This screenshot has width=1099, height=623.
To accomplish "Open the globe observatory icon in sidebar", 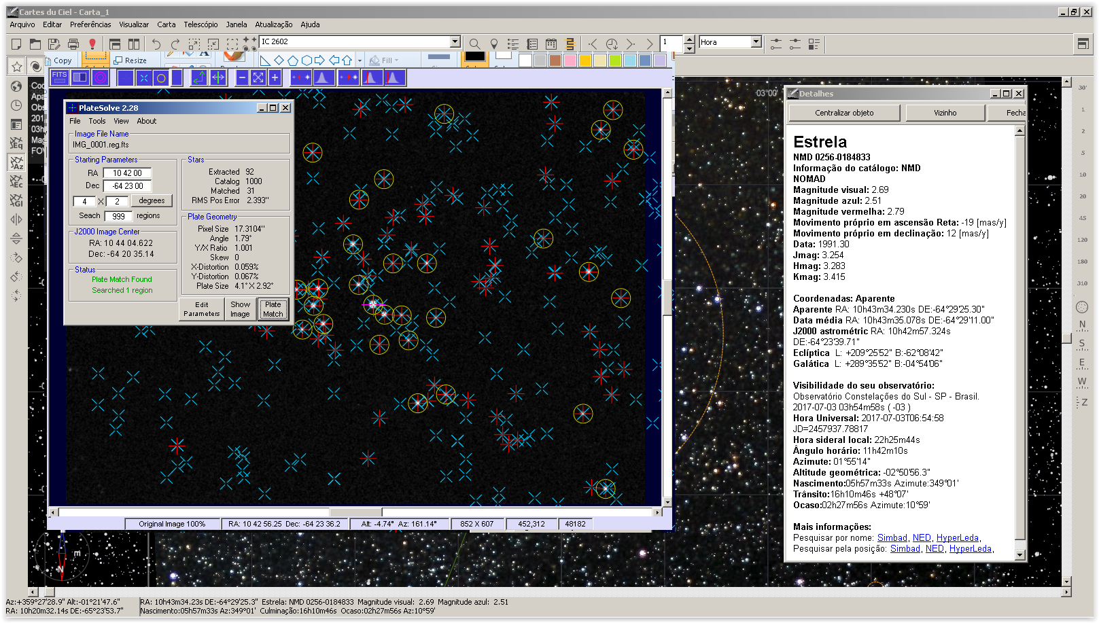I will click(x=16, y=86).
